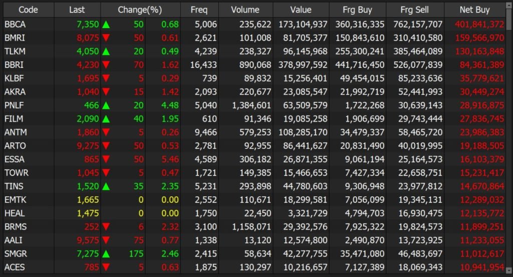Click ACES net buy 10,941,954
The width and height of the screenshot is (513, 277).
482,267
